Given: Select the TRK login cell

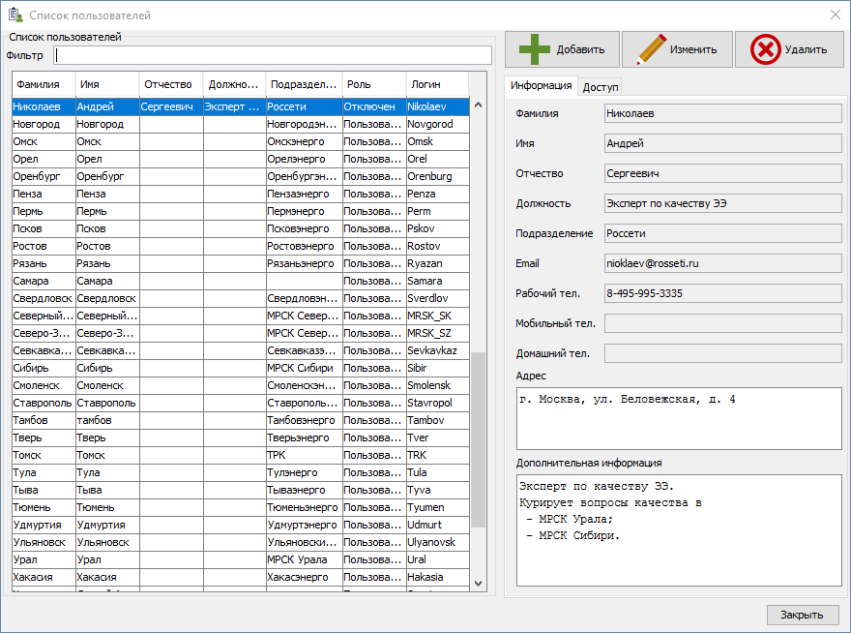Looking at the screenshot, I should pyautogui.click(x=438, y=455).
